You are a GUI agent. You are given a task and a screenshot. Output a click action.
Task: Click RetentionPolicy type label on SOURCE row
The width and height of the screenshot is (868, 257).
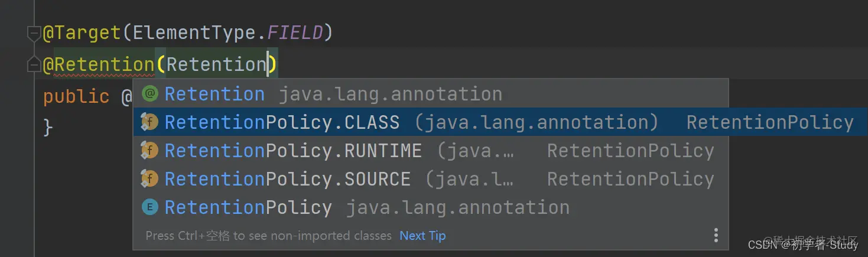click(630, 179)
